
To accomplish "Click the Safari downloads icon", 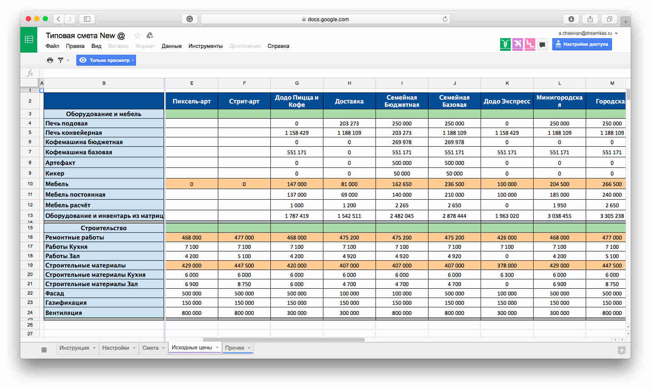I will (571, 19).
